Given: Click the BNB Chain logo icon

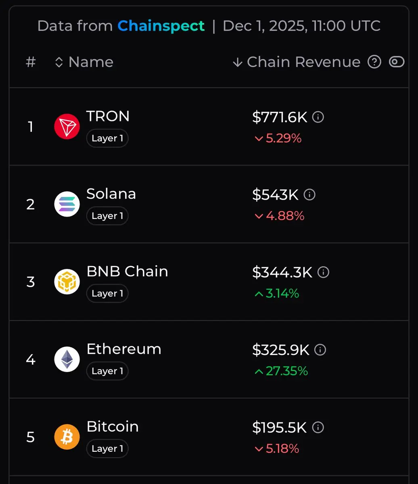Looking at the screenshot, I should (67, 282).
